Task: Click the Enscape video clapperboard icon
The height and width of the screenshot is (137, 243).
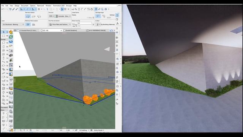Action: [11, 55]
